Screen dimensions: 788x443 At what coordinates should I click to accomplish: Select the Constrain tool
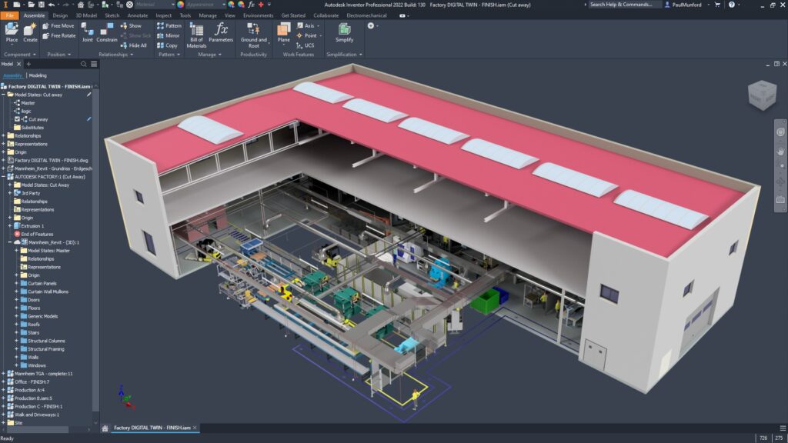tap(107, 33)
